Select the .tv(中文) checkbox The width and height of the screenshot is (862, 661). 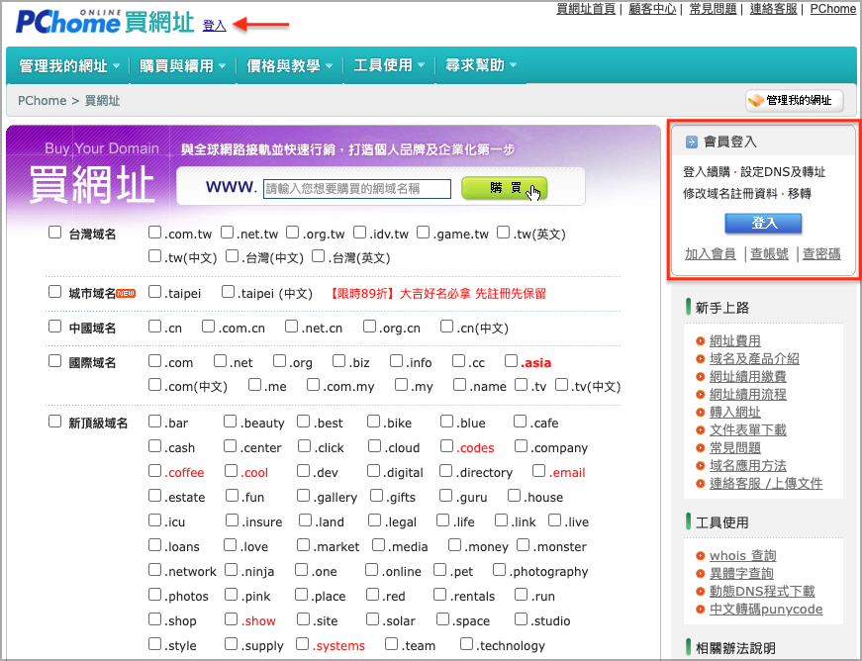coord(561,384)
